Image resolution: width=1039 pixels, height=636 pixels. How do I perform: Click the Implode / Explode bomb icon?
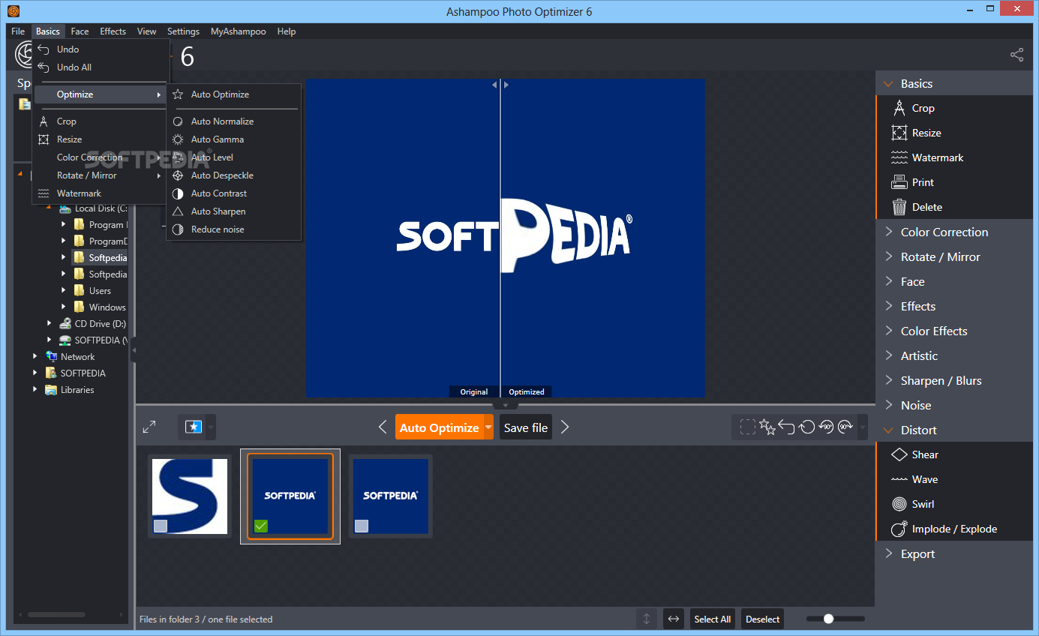(899, 529)
